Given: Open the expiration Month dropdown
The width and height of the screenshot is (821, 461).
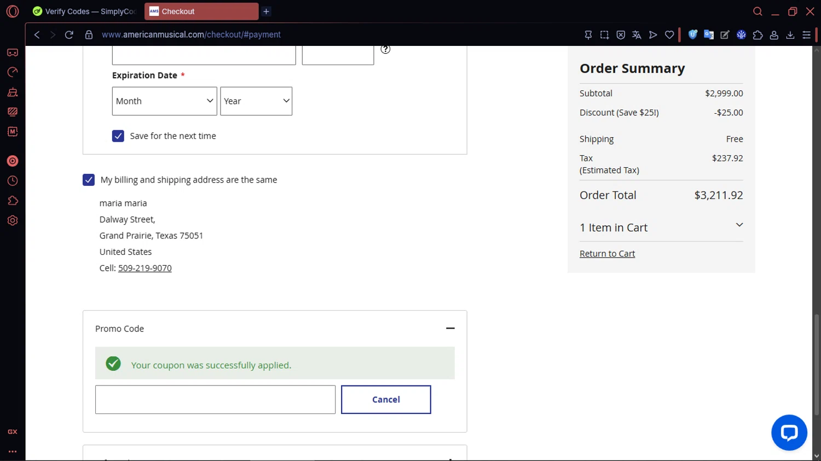Looking at the screenshot, I should (x=165, y=101).
